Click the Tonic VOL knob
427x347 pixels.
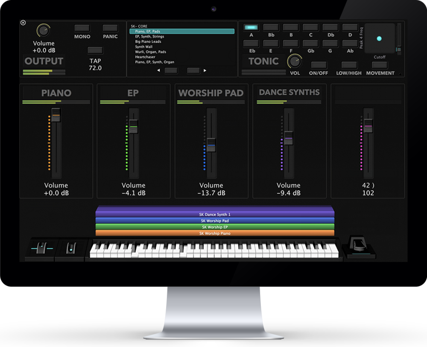[x=294, y=62]
